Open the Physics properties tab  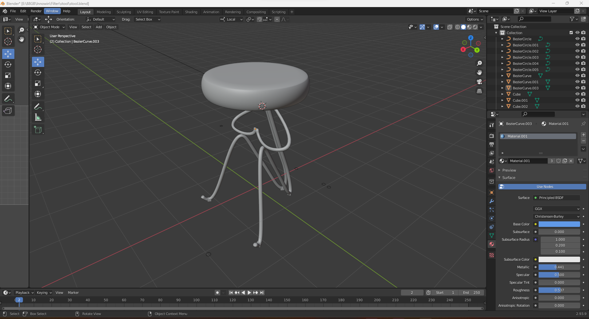(492, 218)
